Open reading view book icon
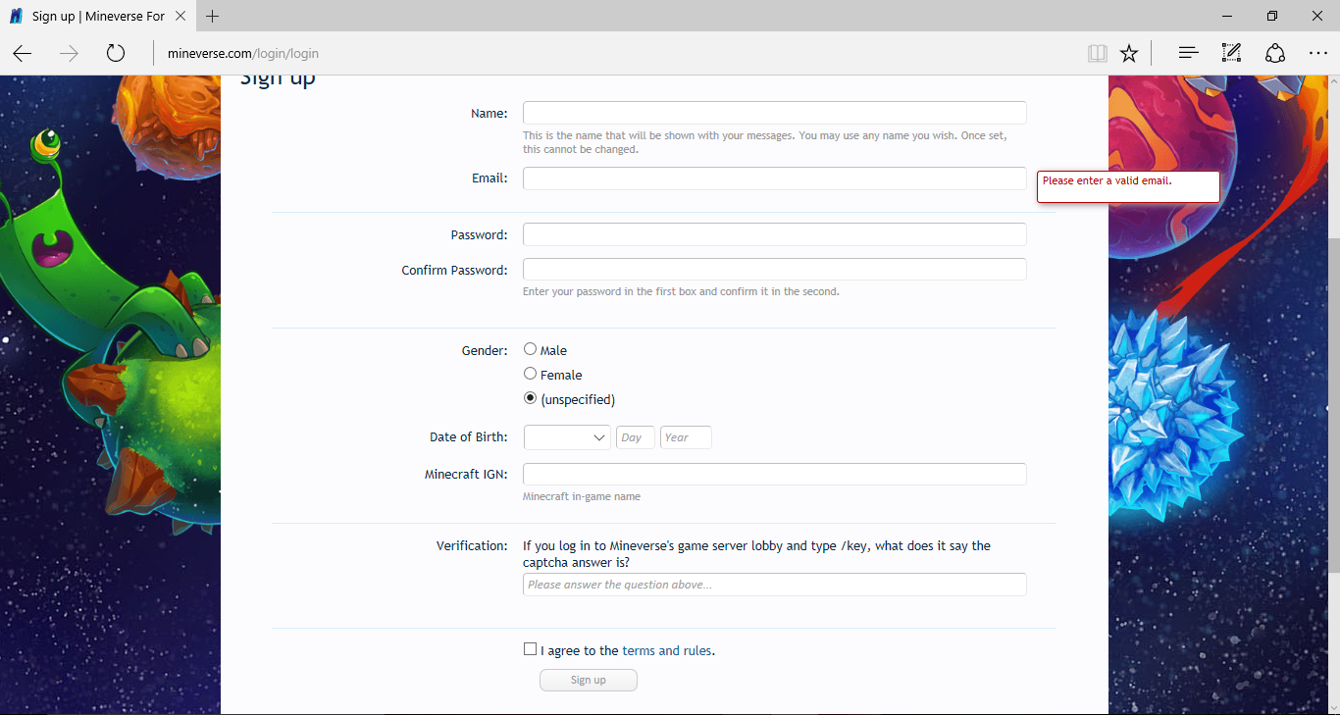This screenshot has width=1340, height=715. (1098, 54)
